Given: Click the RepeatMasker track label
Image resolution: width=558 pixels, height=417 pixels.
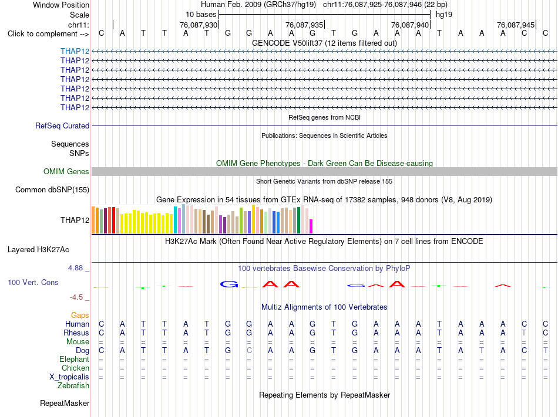Looking at the screenshot, I should click(x=65, y=403).
